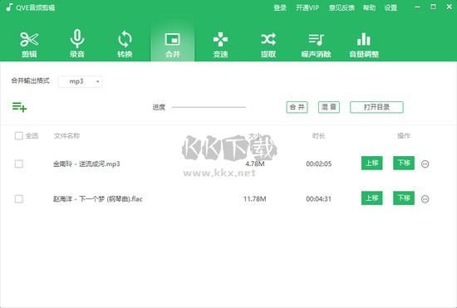Open 意见反馈 feedback menu

342,7
